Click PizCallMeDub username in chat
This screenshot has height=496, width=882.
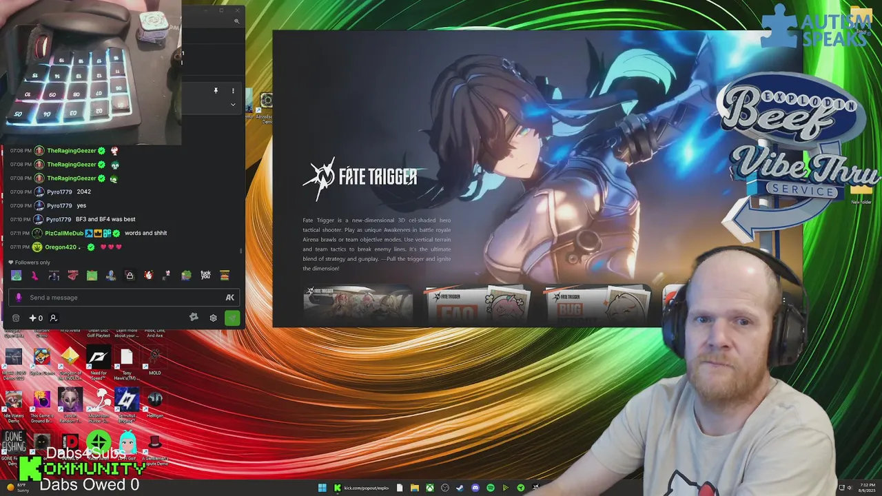tap(64, 233)
